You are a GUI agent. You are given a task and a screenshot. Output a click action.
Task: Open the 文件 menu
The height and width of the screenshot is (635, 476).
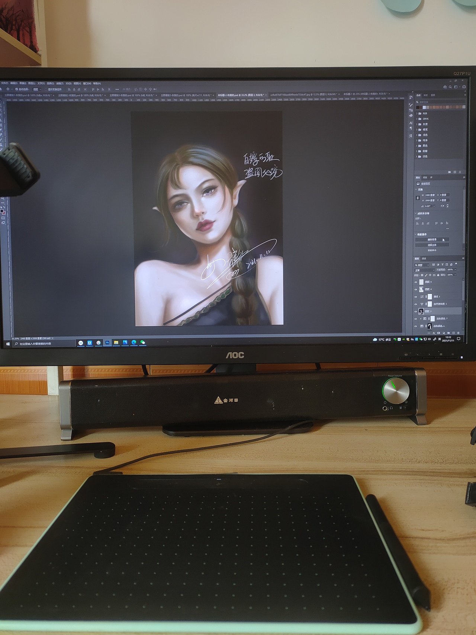coord(4,83)
